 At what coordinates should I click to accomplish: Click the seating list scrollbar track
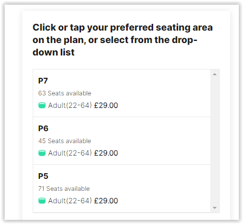[x=214, y=141]
